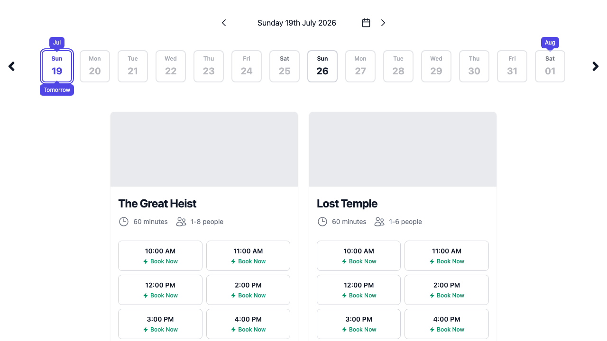
Task: Click The Great Heist title
Action: tap(157, 204)
